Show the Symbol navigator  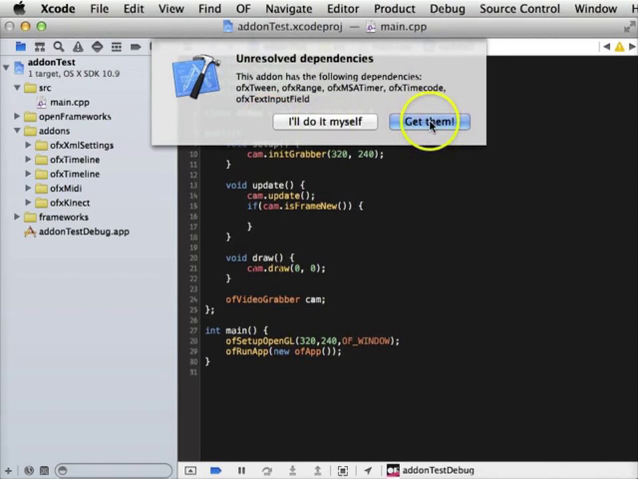coord(40,47)
